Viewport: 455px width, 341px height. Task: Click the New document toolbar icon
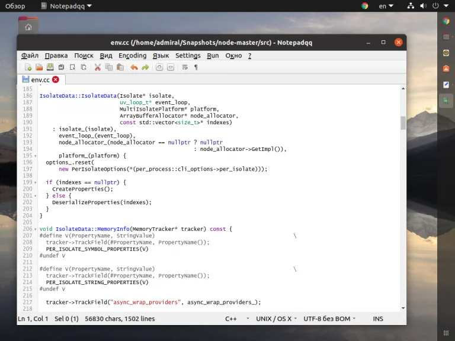[x=28, y=67]
